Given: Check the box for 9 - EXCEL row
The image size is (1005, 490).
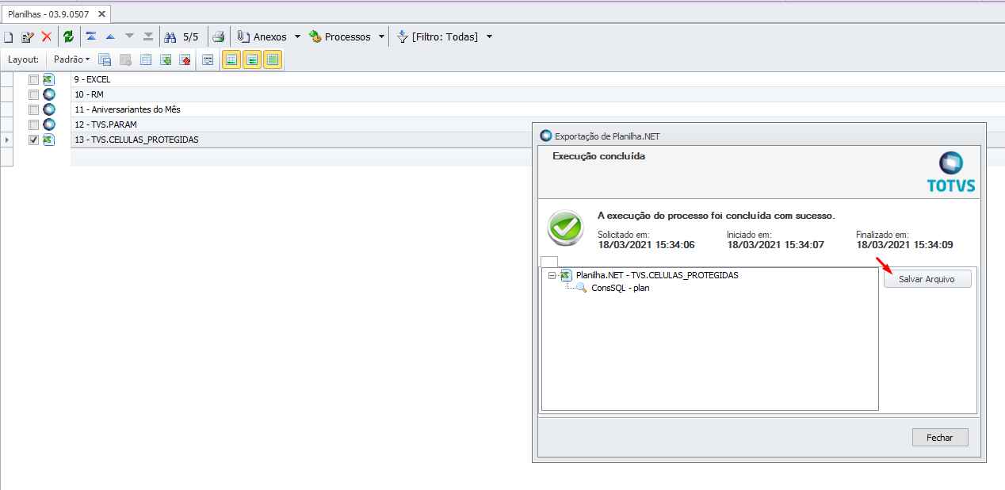Looking at the screenshot, I should point(33,79).
